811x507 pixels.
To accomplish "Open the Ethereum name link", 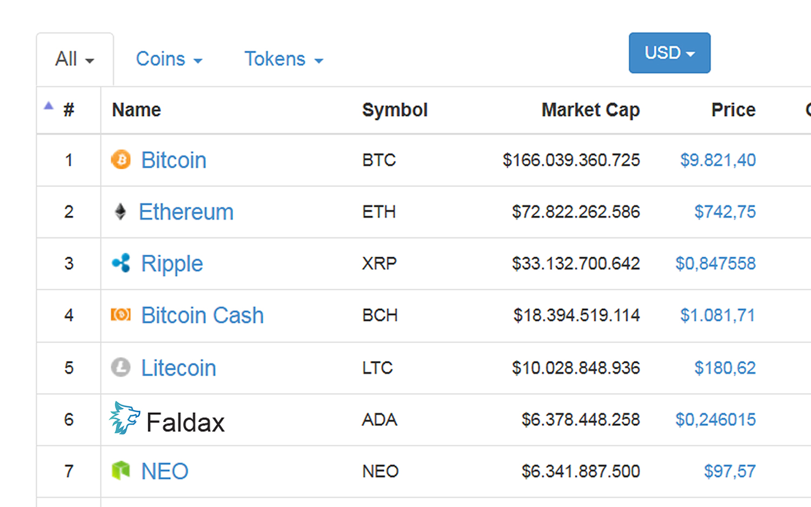I will pyautogui.click(x=186, y=212).
